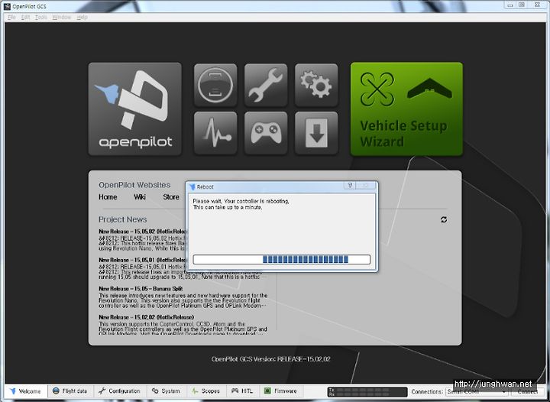This screenshot has height=402, width=550.
Task: Click the large OpenPilot logo tile
Action: [x=135, y=109]
